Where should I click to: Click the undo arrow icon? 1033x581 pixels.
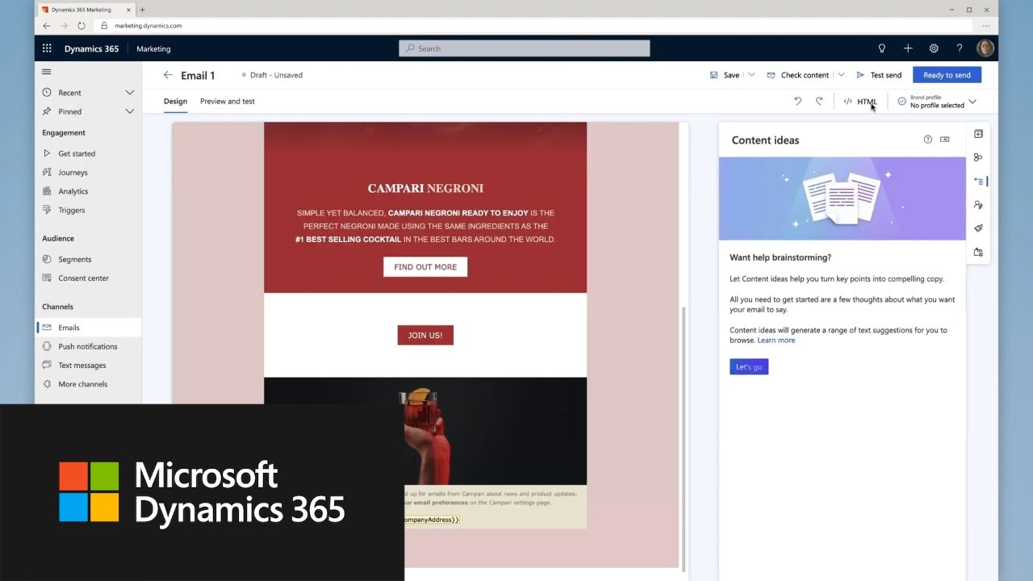[x=797, y=101]
